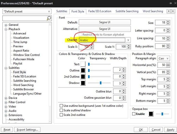This screenshot has height=134, width=177.
Task: Toggle Scale outline/shadow checkbox
Action: coord(61,110)
